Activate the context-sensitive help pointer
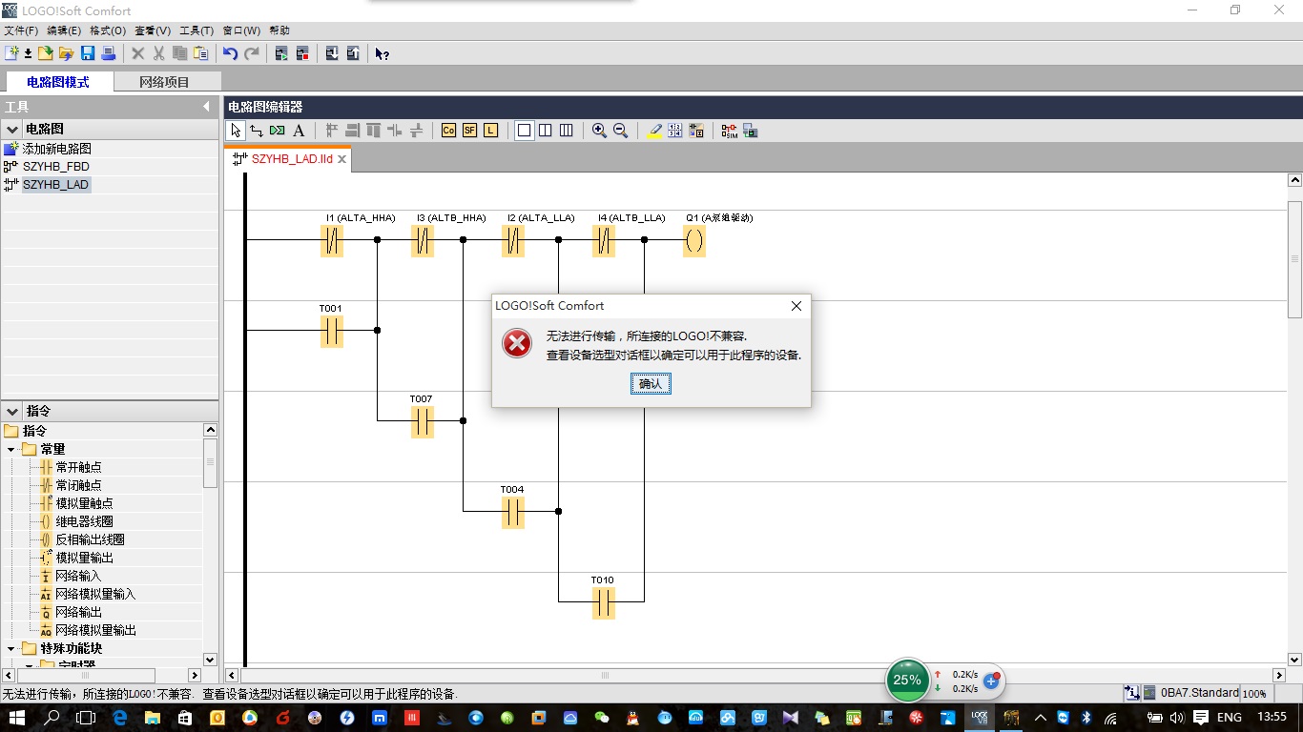The width and height of the screenshot is (1303, 732). click(382, 53)
